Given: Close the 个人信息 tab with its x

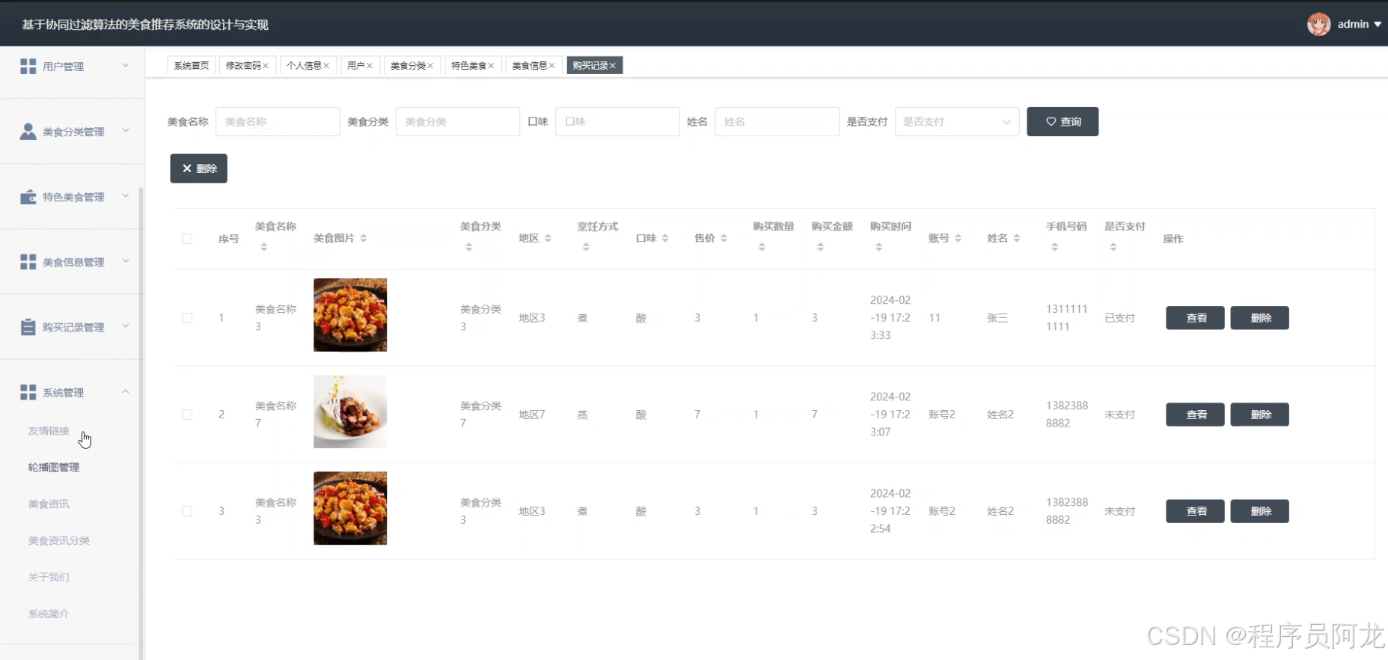Looking at the screenshot, I should [326, 66].
